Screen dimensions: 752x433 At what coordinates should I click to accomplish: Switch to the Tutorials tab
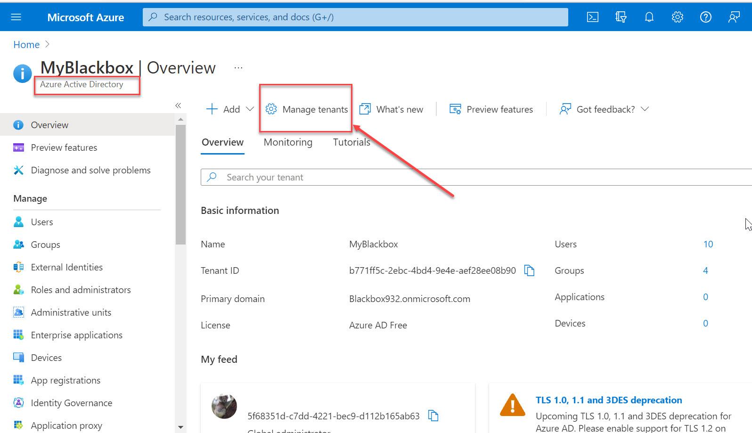(x=351, y=142)
